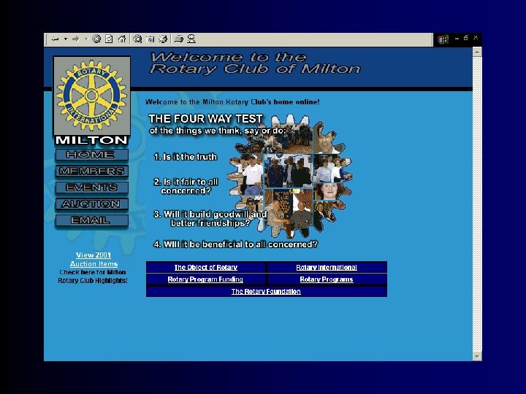Click the browser Forward arrow
526x394 pixels.
click(x=76, y=39)
